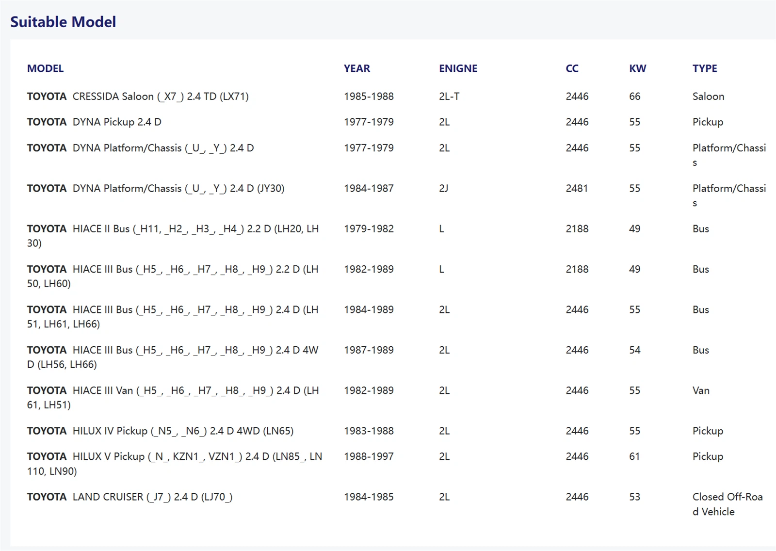
Task: Click the MODEL column header
Action: tap(45, 68)
